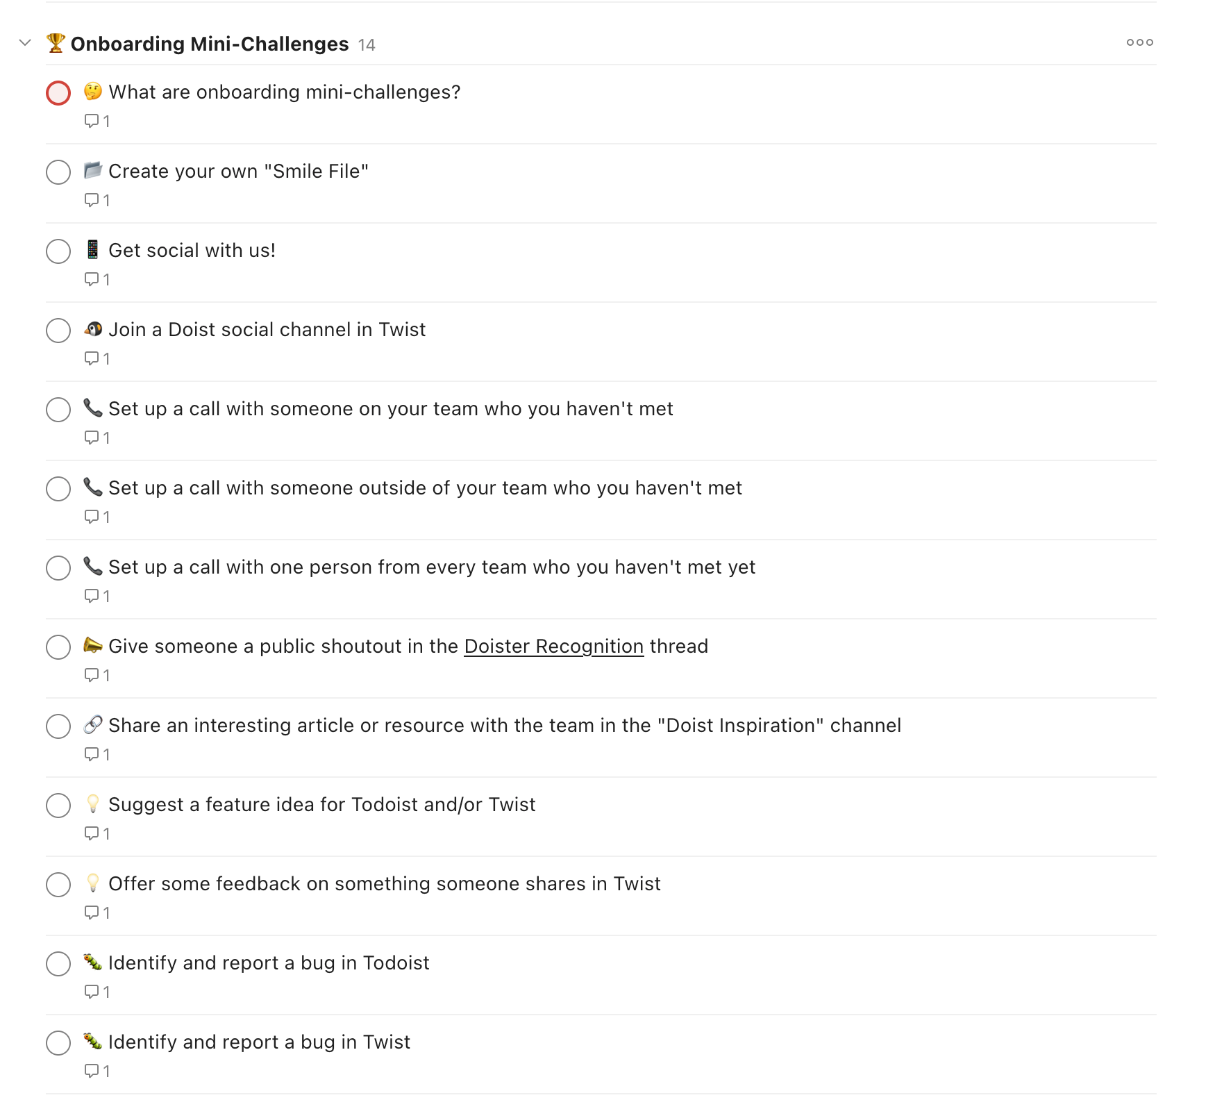Complete "Set up a call with someone on your team"
The height and width of the screenshot is (1100, 1215).
(58, 410)
